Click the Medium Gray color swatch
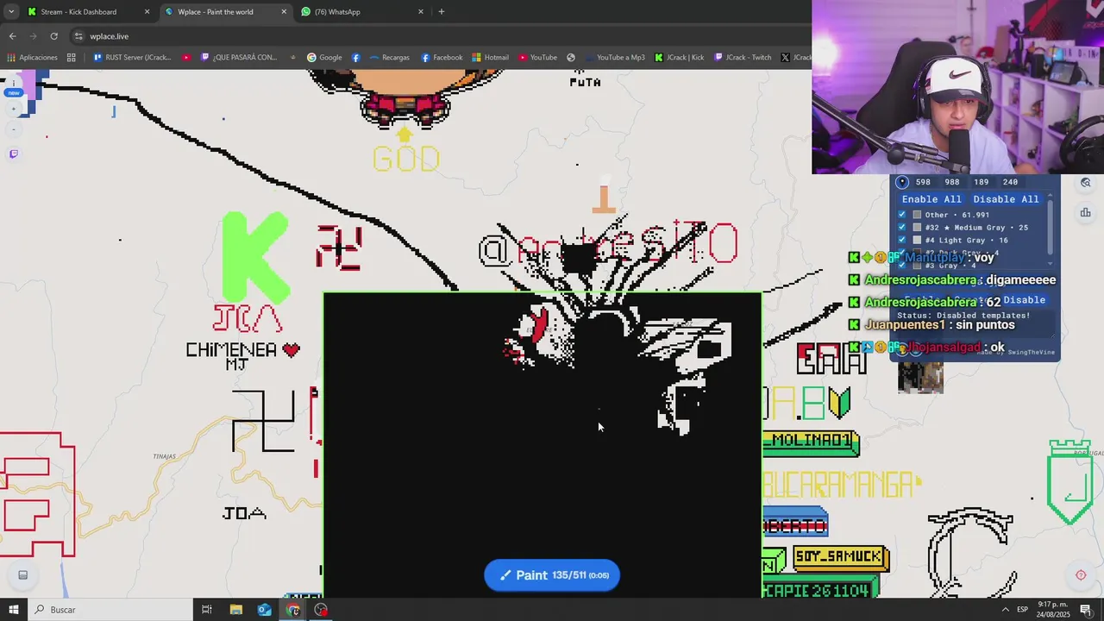Image resolution: width=1104 pixels, height=621 pixels. pos(917,228)
